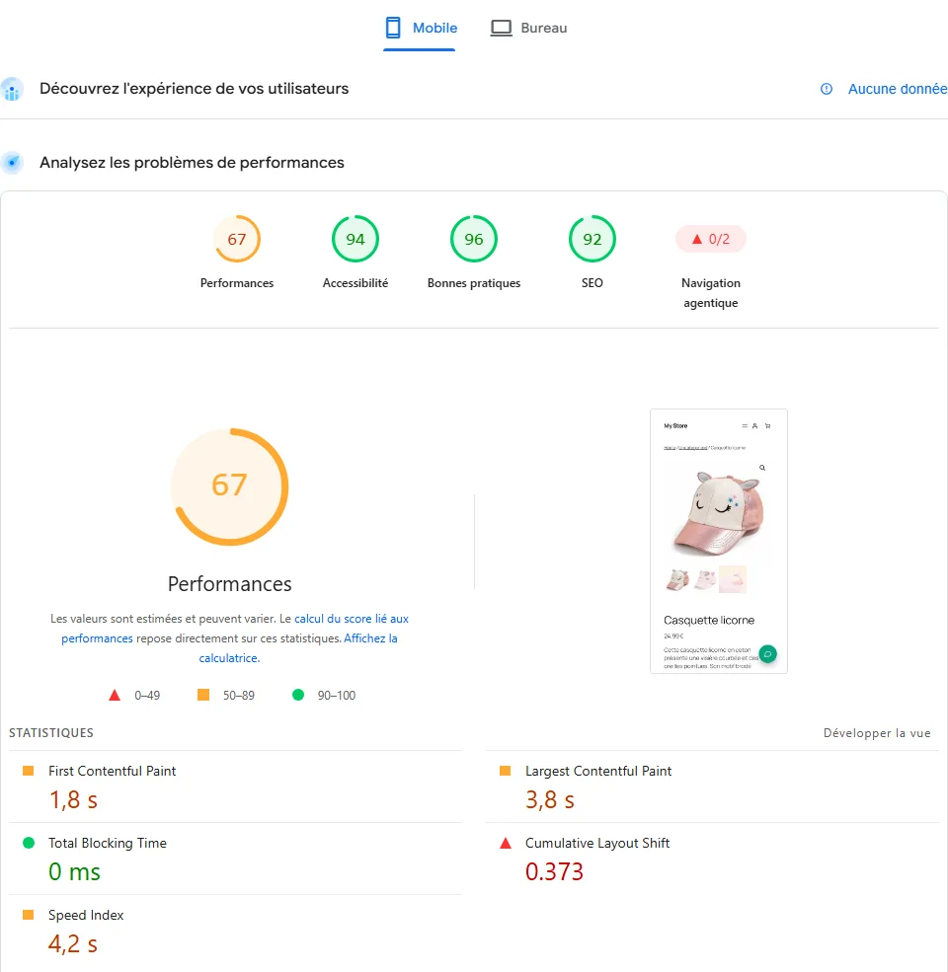Click the info icon beside Aucune donnée
This screenshot has width=948, height=972.
(827, 89)
